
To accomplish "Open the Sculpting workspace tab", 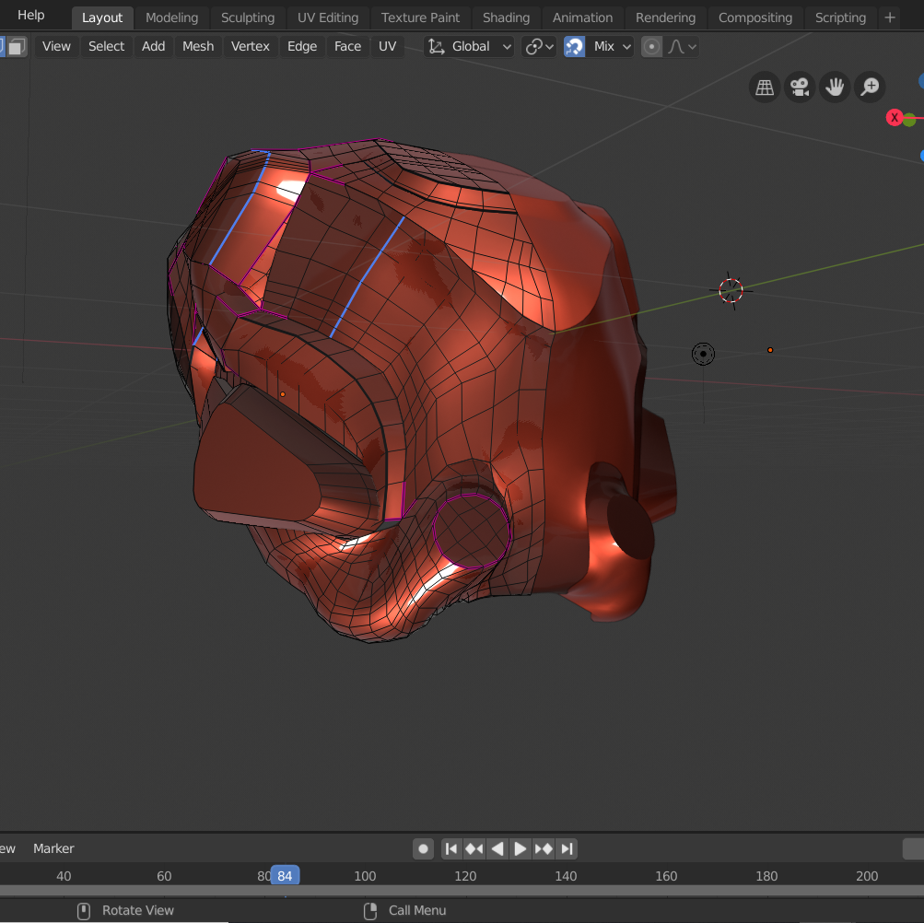I will point(248,18).
